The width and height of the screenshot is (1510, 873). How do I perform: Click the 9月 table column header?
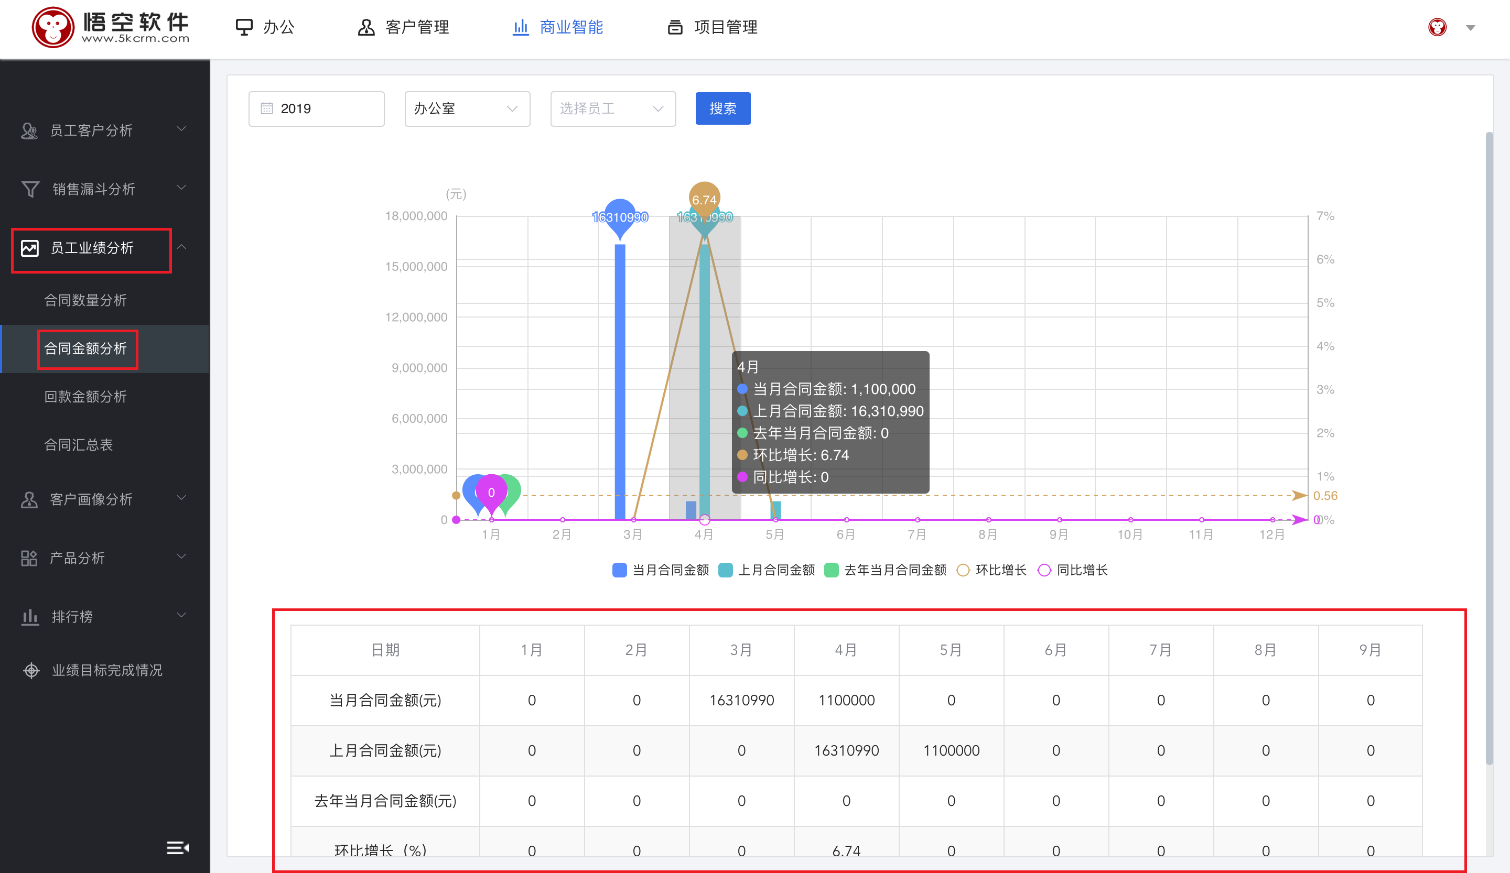click(x=1371, y=650)
